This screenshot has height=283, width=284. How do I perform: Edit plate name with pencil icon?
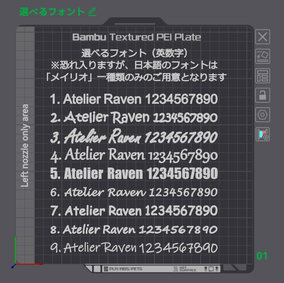pos(92,12)
